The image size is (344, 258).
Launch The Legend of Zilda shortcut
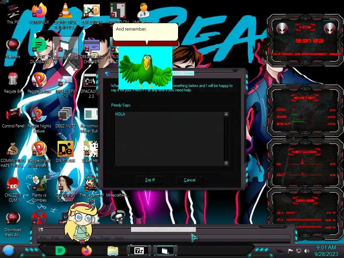(x=91, y=189)
